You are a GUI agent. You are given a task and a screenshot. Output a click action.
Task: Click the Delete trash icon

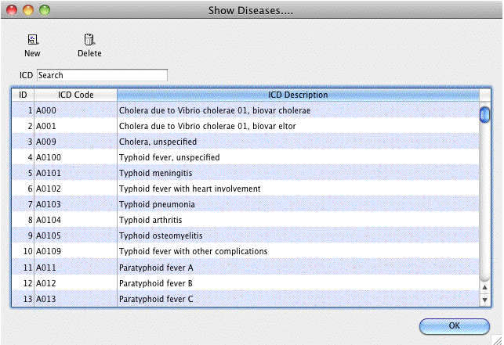pos(89,40)
